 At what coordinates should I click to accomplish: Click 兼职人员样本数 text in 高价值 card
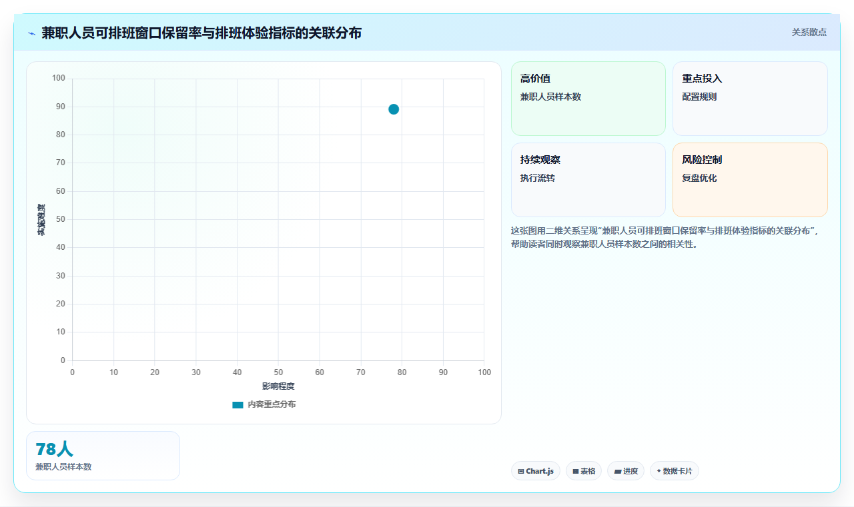(550, 97)
